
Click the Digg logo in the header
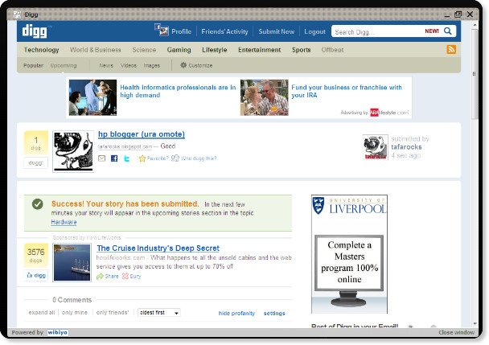pos(35,31)
